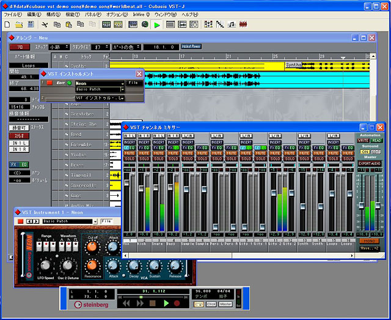Open a song with the folder icon
The height and width of the screenshot is (320, 391).
click(19, 24)
